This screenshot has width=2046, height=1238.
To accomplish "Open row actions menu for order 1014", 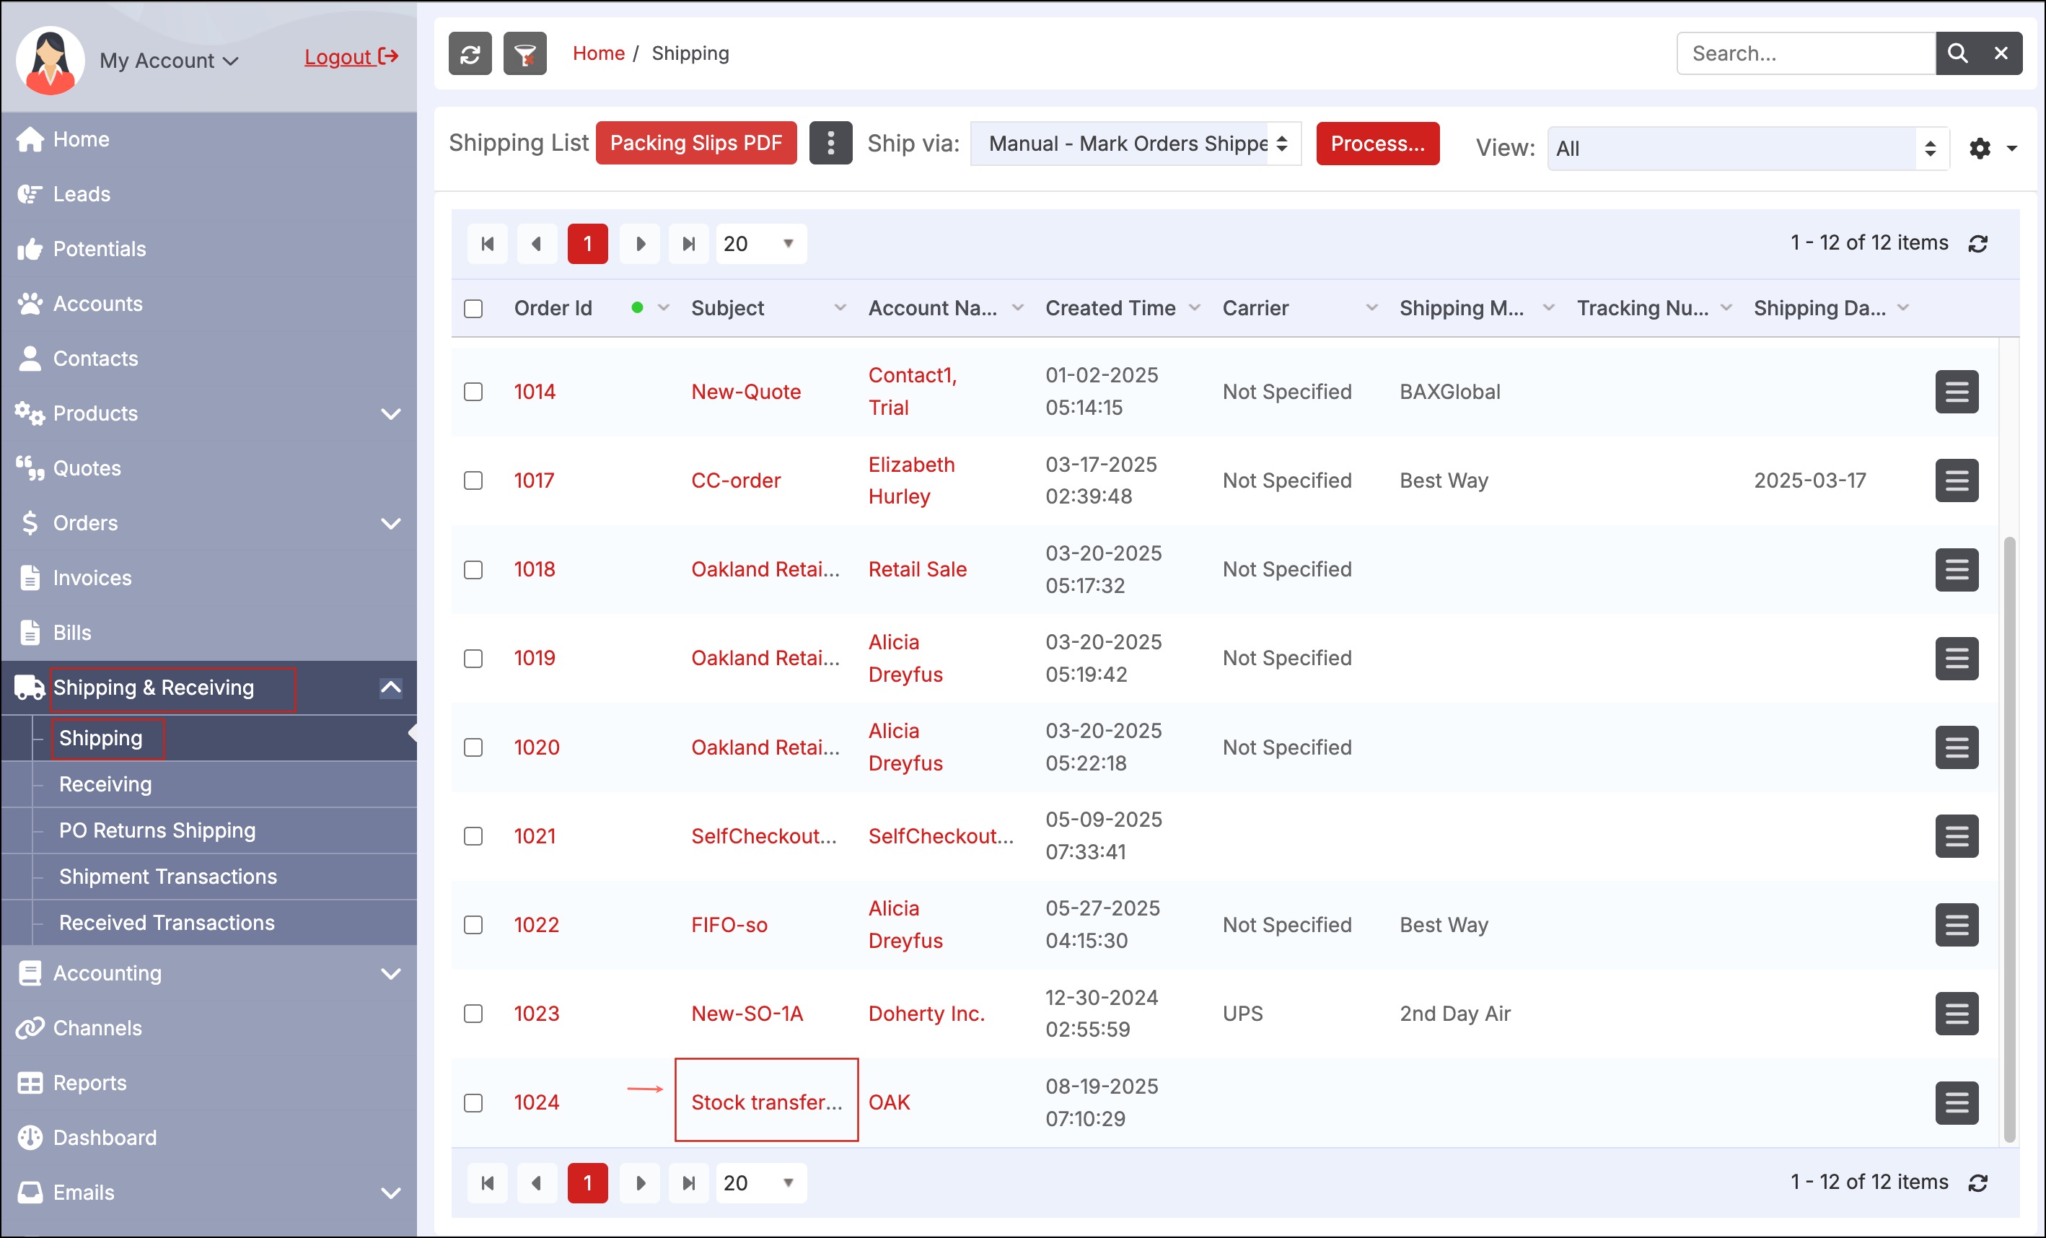I will pyautogui.click(x=1957, y=392).
